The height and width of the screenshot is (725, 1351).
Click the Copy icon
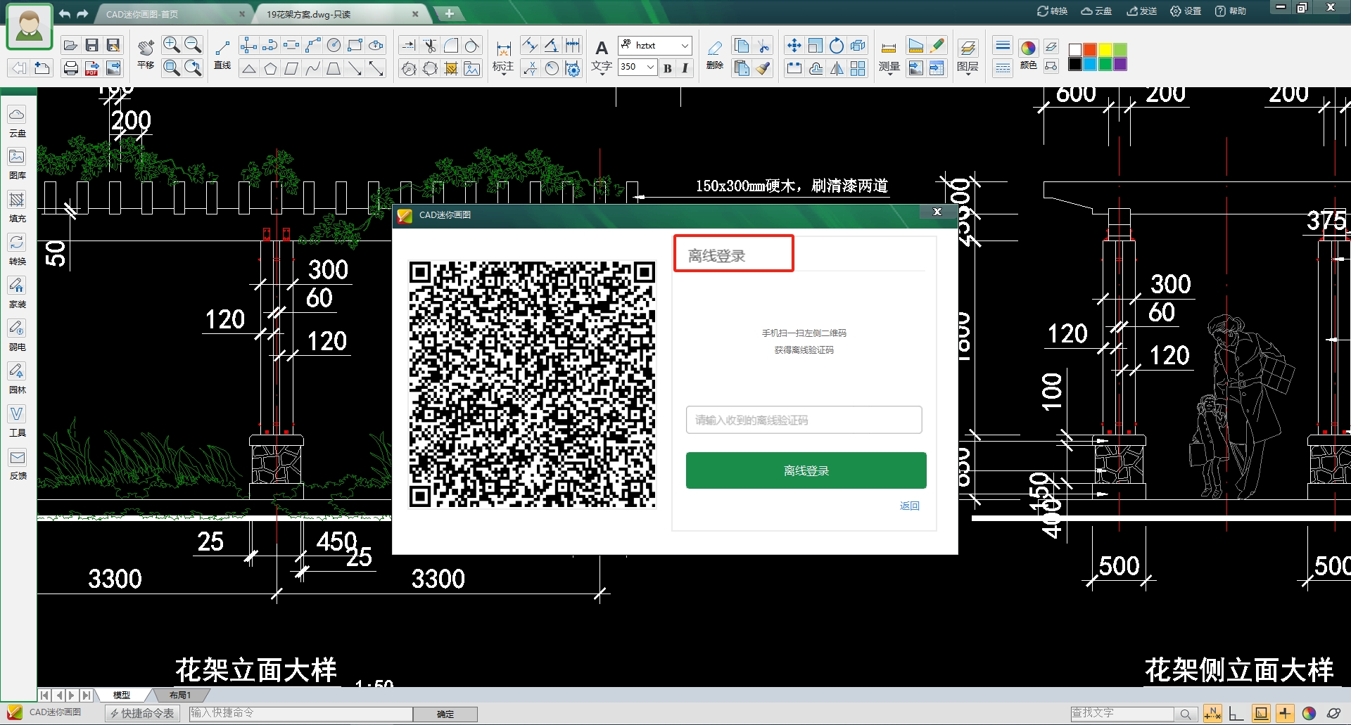click(742, 46)
